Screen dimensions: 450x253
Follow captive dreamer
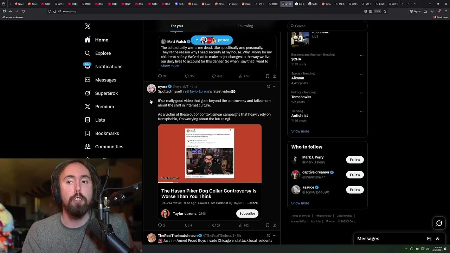[355, 175]
